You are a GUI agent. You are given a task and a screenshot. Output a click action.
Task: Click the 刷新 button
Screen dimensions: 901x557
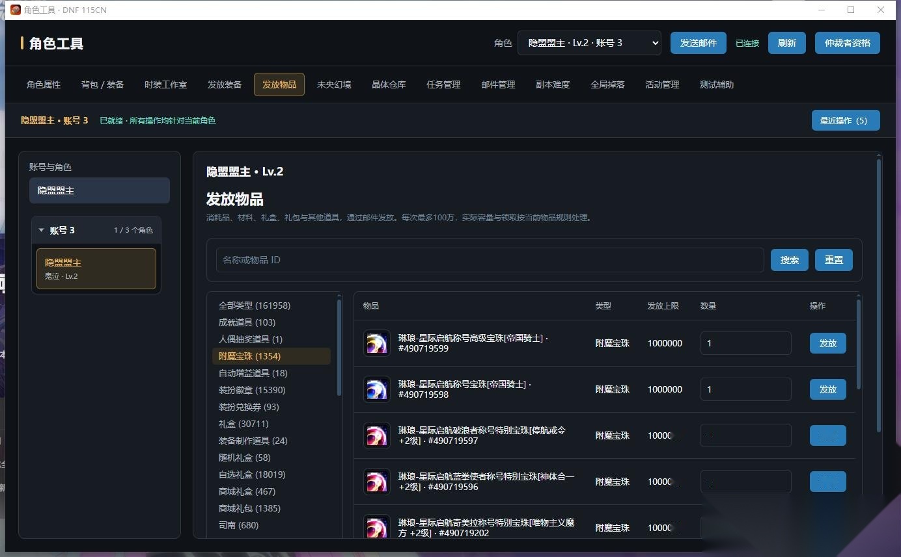tap(787, 43)
